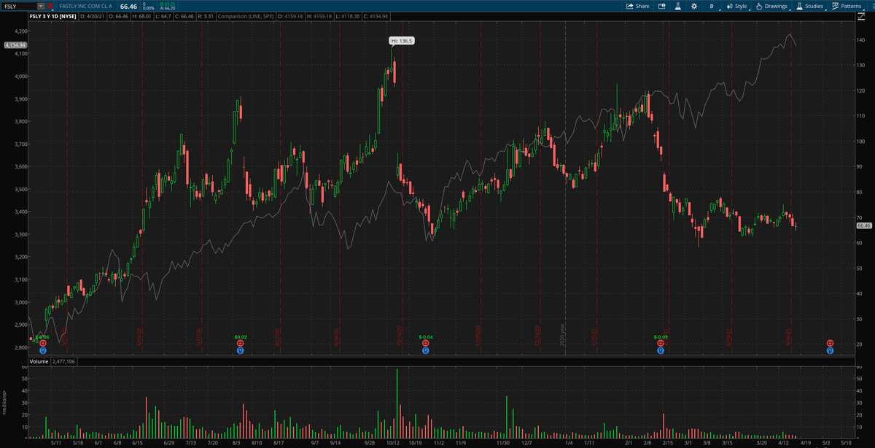Click the blue conference call icon under $-0.04

click(425, 350)
